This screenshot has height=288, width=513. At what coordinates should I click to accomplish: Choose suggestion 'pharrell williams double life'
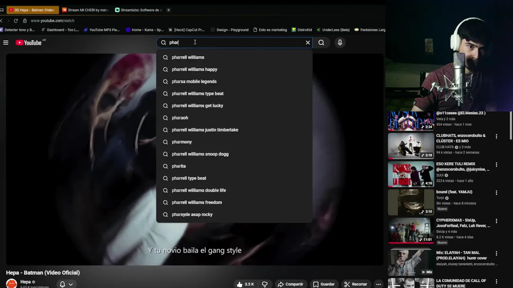click(x=234, y=190)
